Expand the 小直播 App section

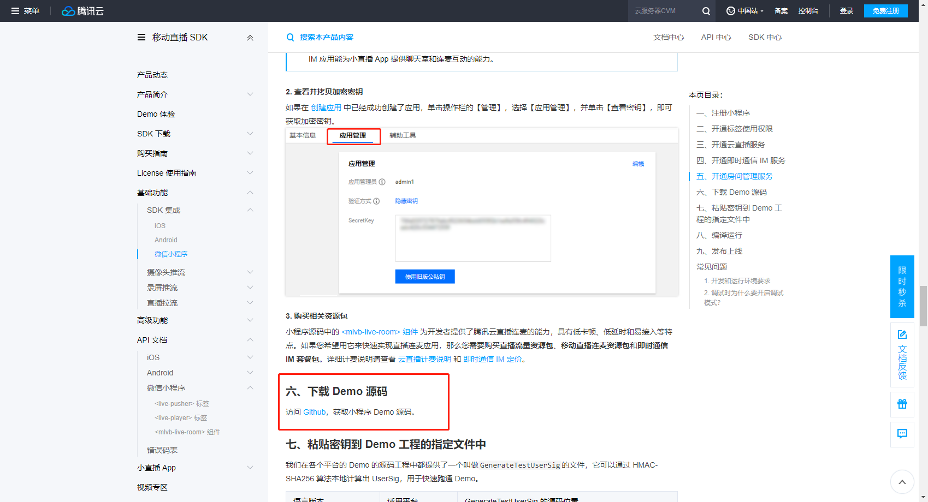point(250,468)
